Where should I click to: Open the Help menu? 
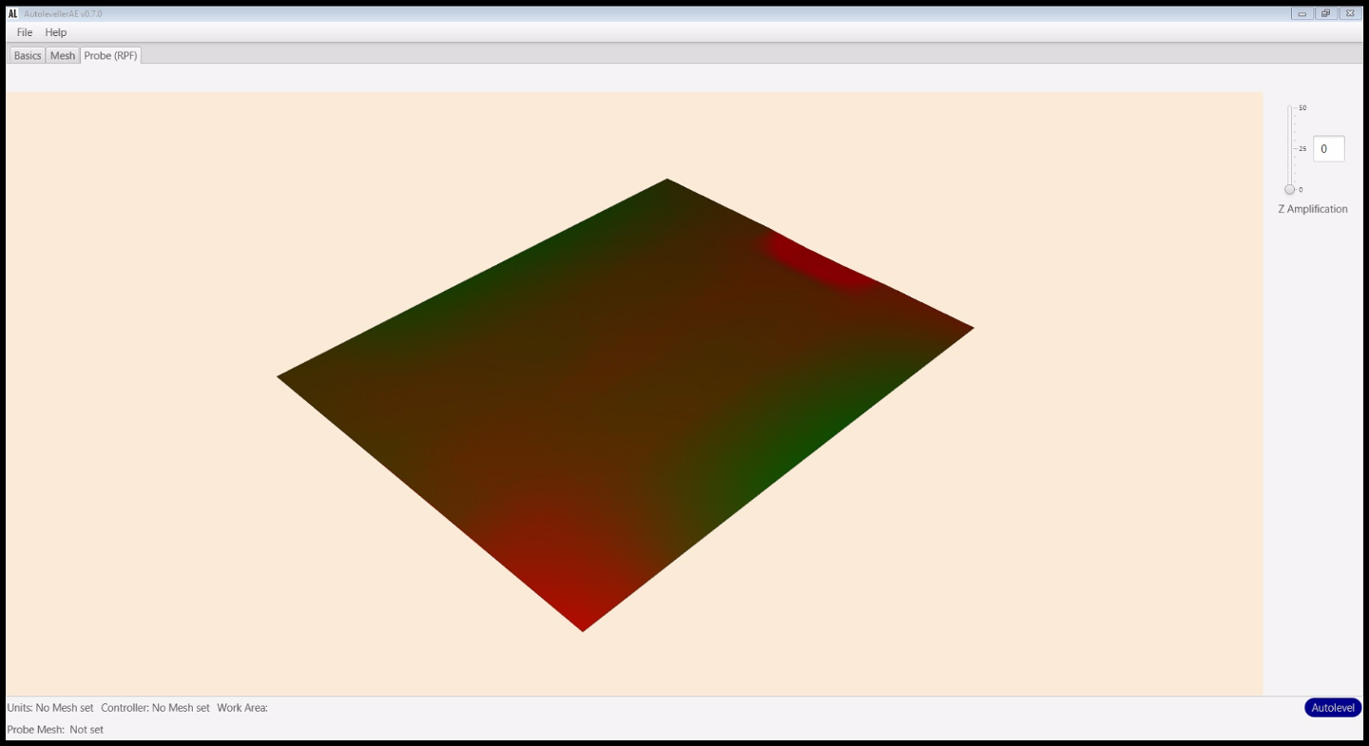pyautogui.click(x=56, y=32)
